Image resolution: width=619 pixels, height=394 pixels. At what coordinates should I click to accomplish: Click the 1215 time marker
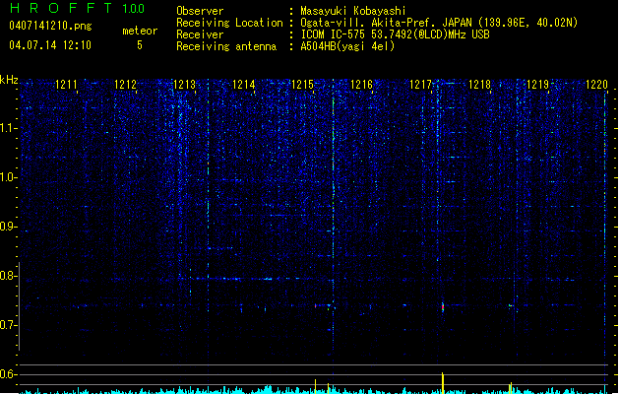tap(302, 85)
